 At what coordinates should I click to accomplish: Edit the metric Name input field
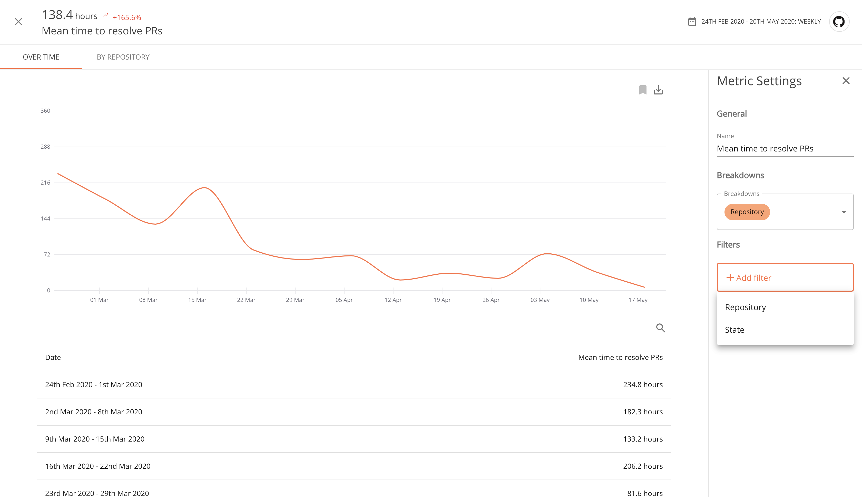tap(785, 148)
